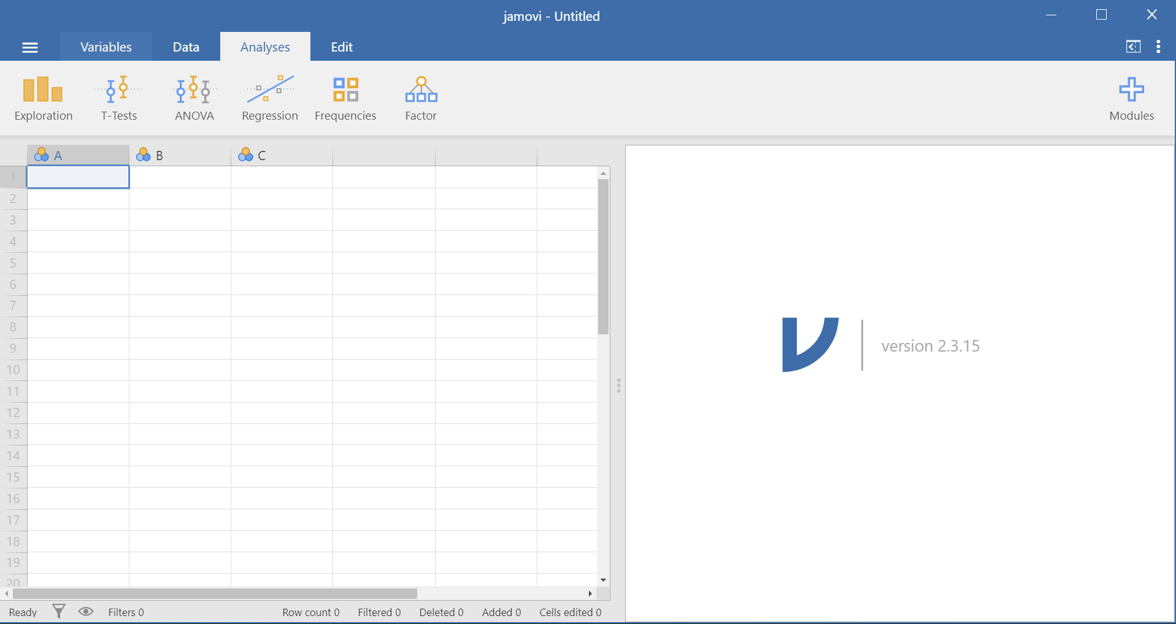The width and height of the screenshot is (1176, 624).
Task: Select column C header
Action: (282, 155)
